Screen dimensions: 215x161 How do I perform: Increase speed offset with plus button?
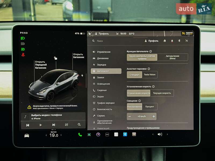tap(153, 116)
